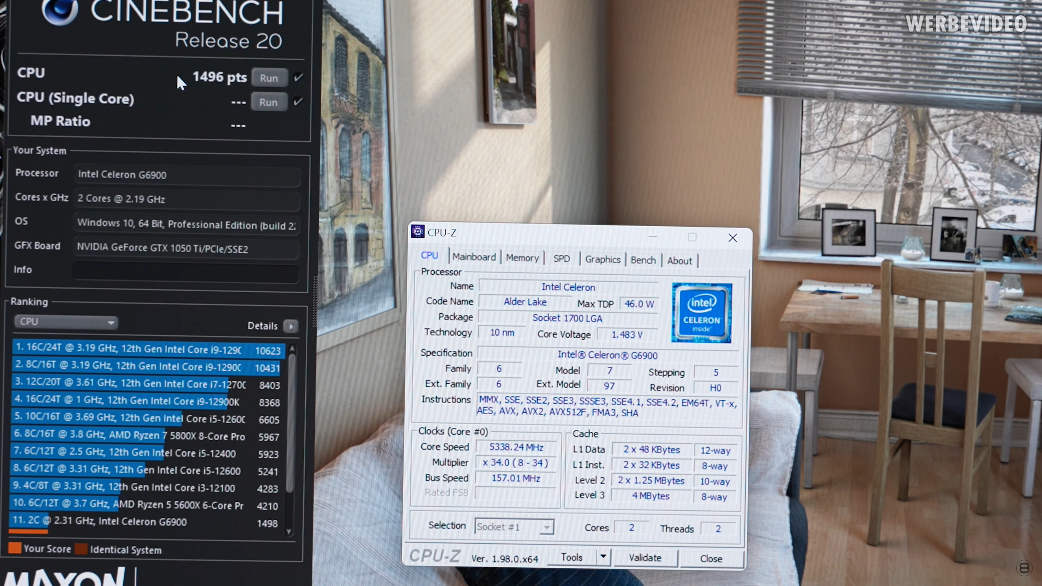Switch to the Graphics tab in CPU-Z

tap(603, 260)
